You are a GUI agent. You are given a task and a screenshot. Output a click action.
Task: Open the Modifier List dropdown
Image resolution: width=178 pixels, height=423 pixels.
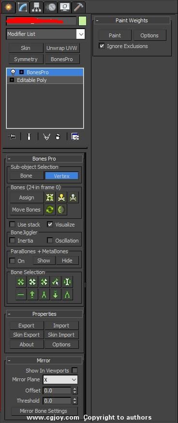[x=45, y=34]
